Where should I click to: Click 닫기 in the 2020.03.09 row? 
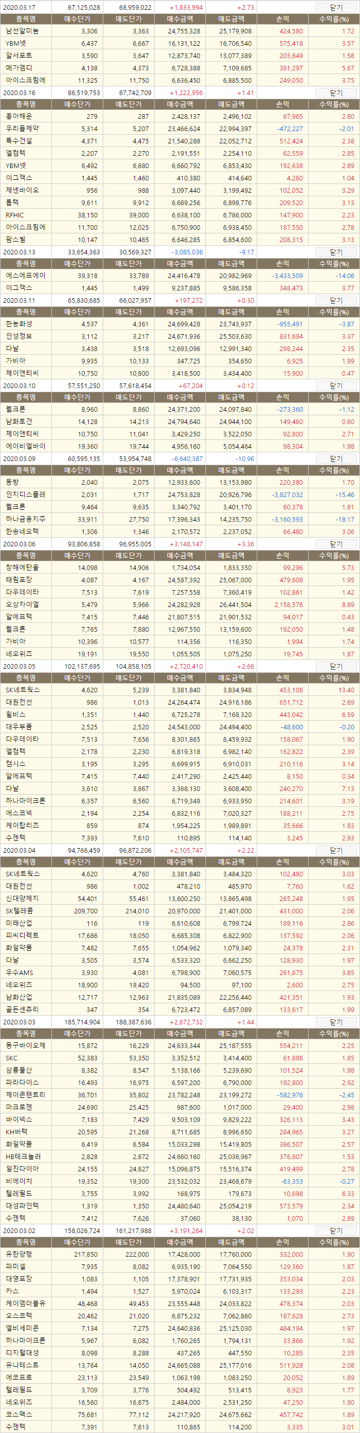(x=336, y=459)
